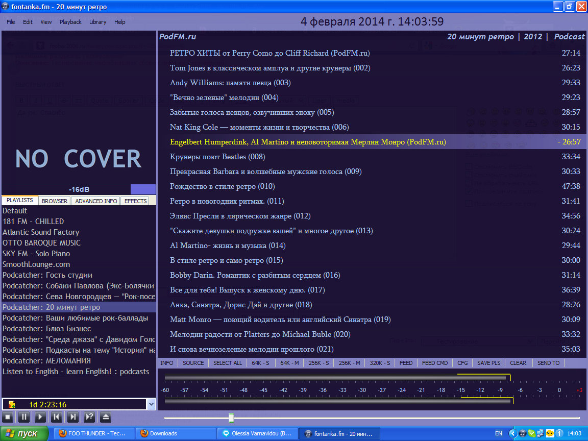Open the Library menu
The image size is (588, 441).
[97, 22]
